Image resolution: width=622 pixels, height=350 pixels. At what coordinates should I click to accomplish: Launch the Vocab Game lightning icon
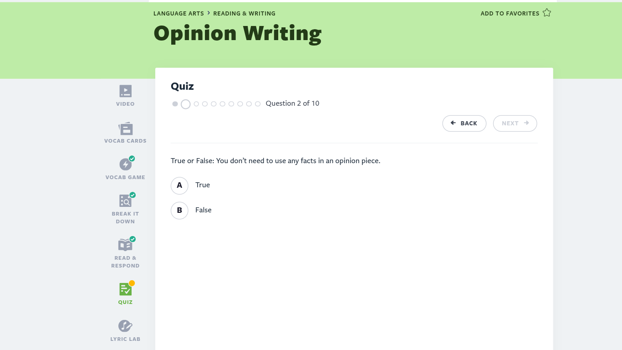(x=125, y=165)
